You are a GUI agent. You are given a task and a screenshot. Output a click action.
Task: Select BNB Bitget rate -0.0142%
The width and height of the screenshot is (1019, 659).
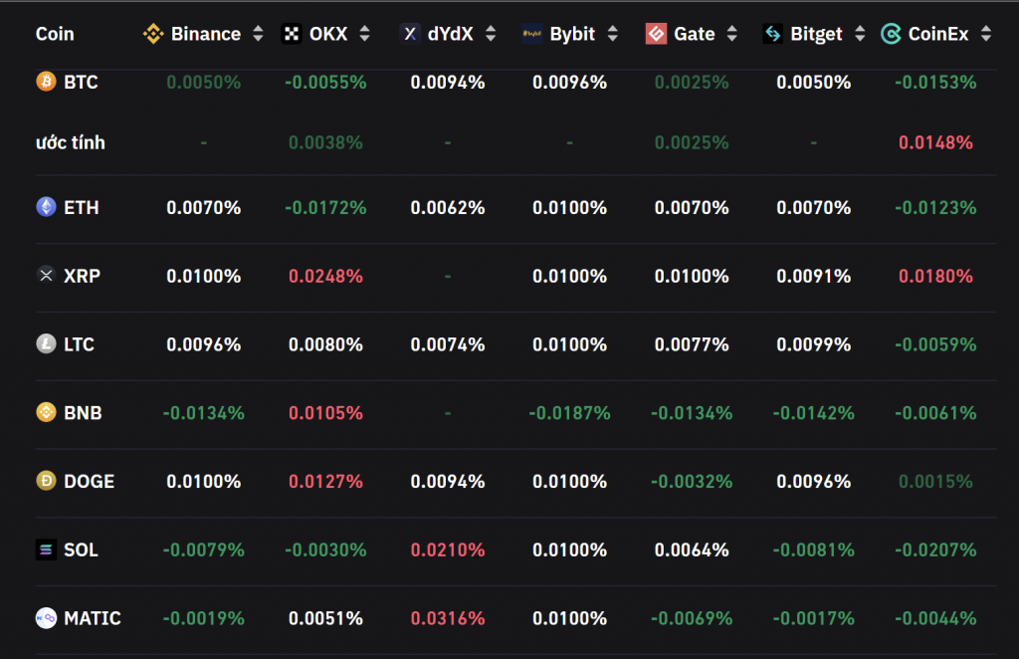[814, 413]
